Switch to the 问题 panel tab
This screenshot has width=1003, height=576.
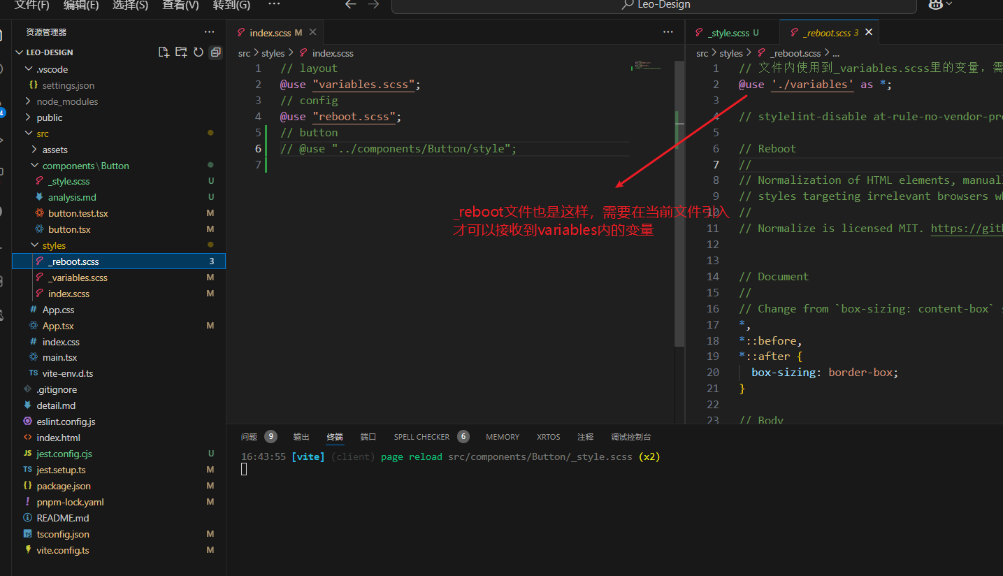pos(250,437)
